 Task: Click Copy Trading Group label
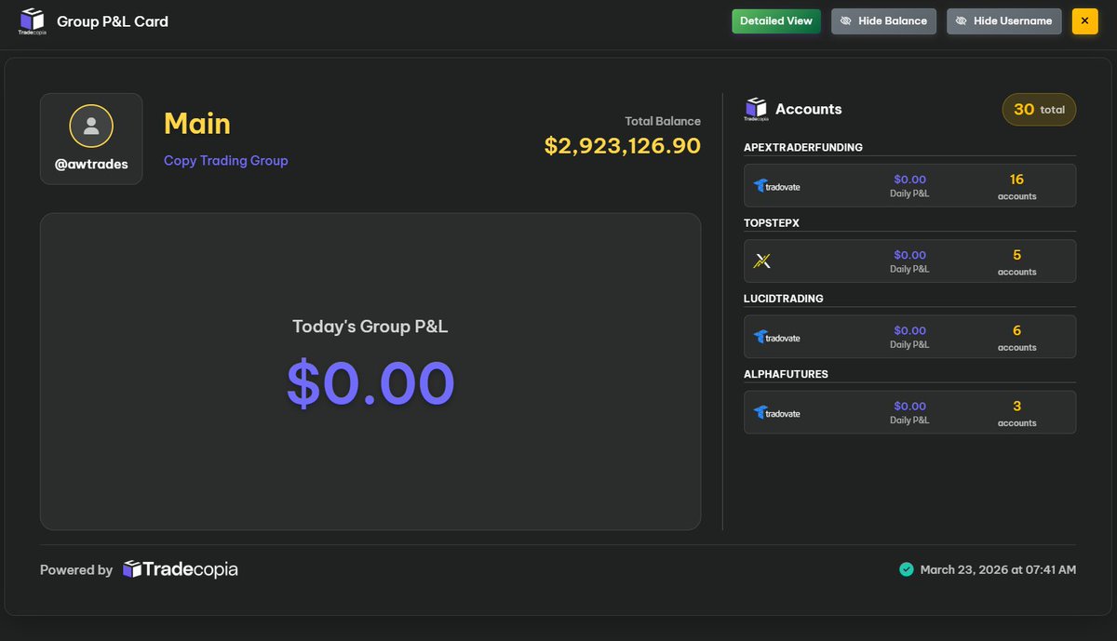coord(226,160)
